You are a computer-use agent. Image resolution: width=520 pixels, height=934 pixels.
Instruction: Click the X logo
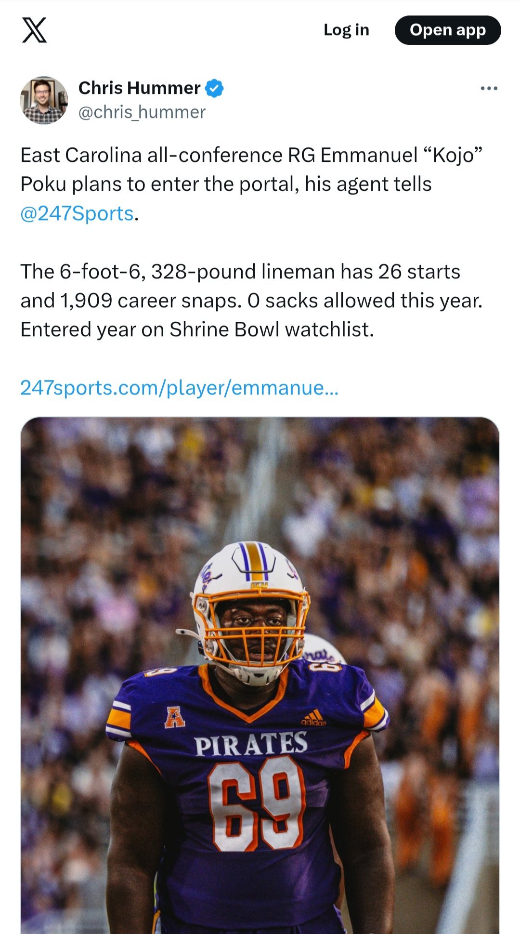[x=35, y=30]
